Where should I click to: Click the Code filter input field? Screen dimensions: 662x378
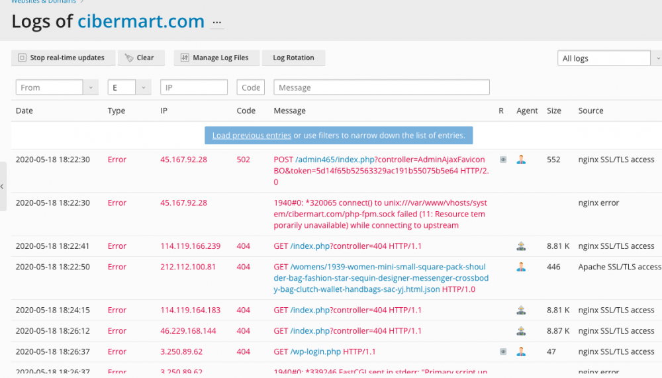(x=250, y=87)
